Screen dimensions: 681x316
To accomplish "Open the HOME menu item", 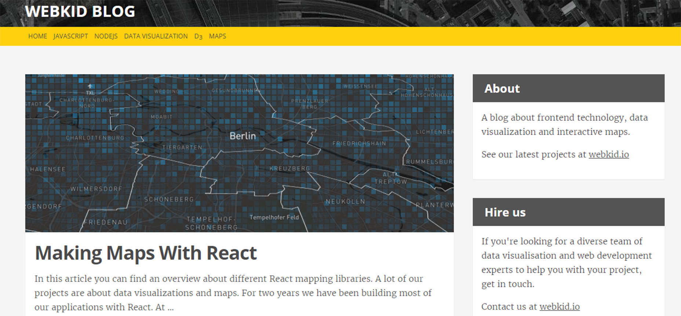I will 38,36.
